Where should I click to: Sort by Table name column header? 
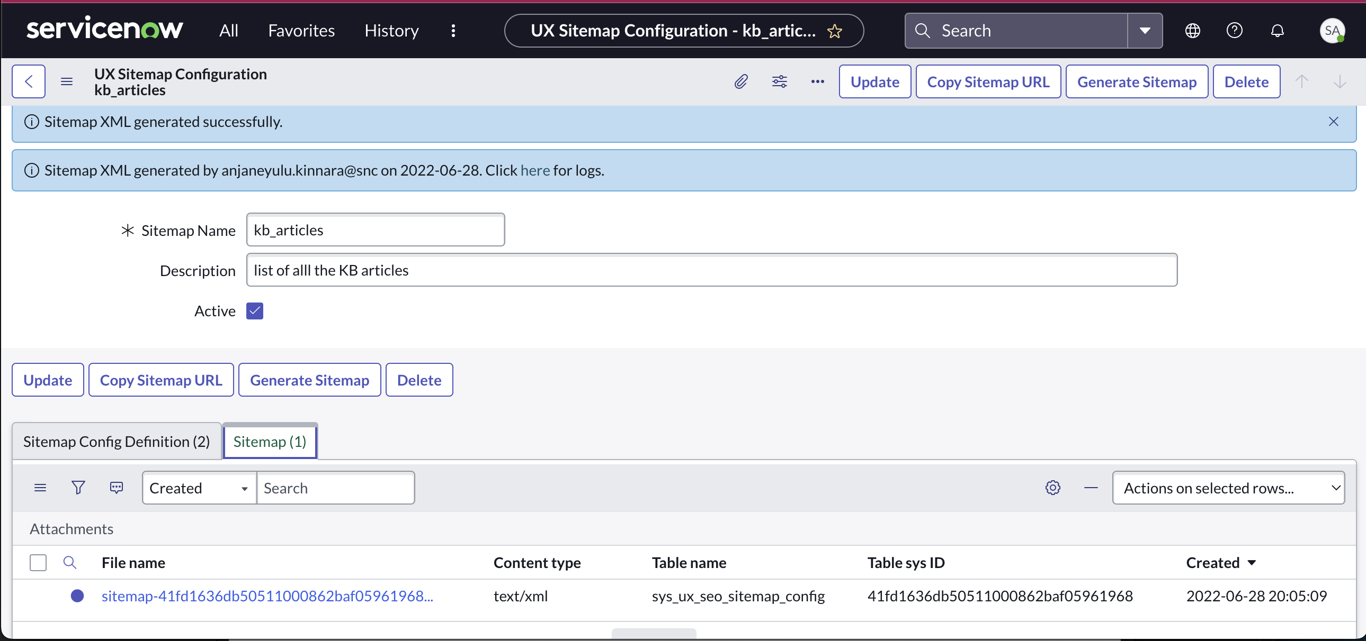pyautogui.click(x=689, y=563)
